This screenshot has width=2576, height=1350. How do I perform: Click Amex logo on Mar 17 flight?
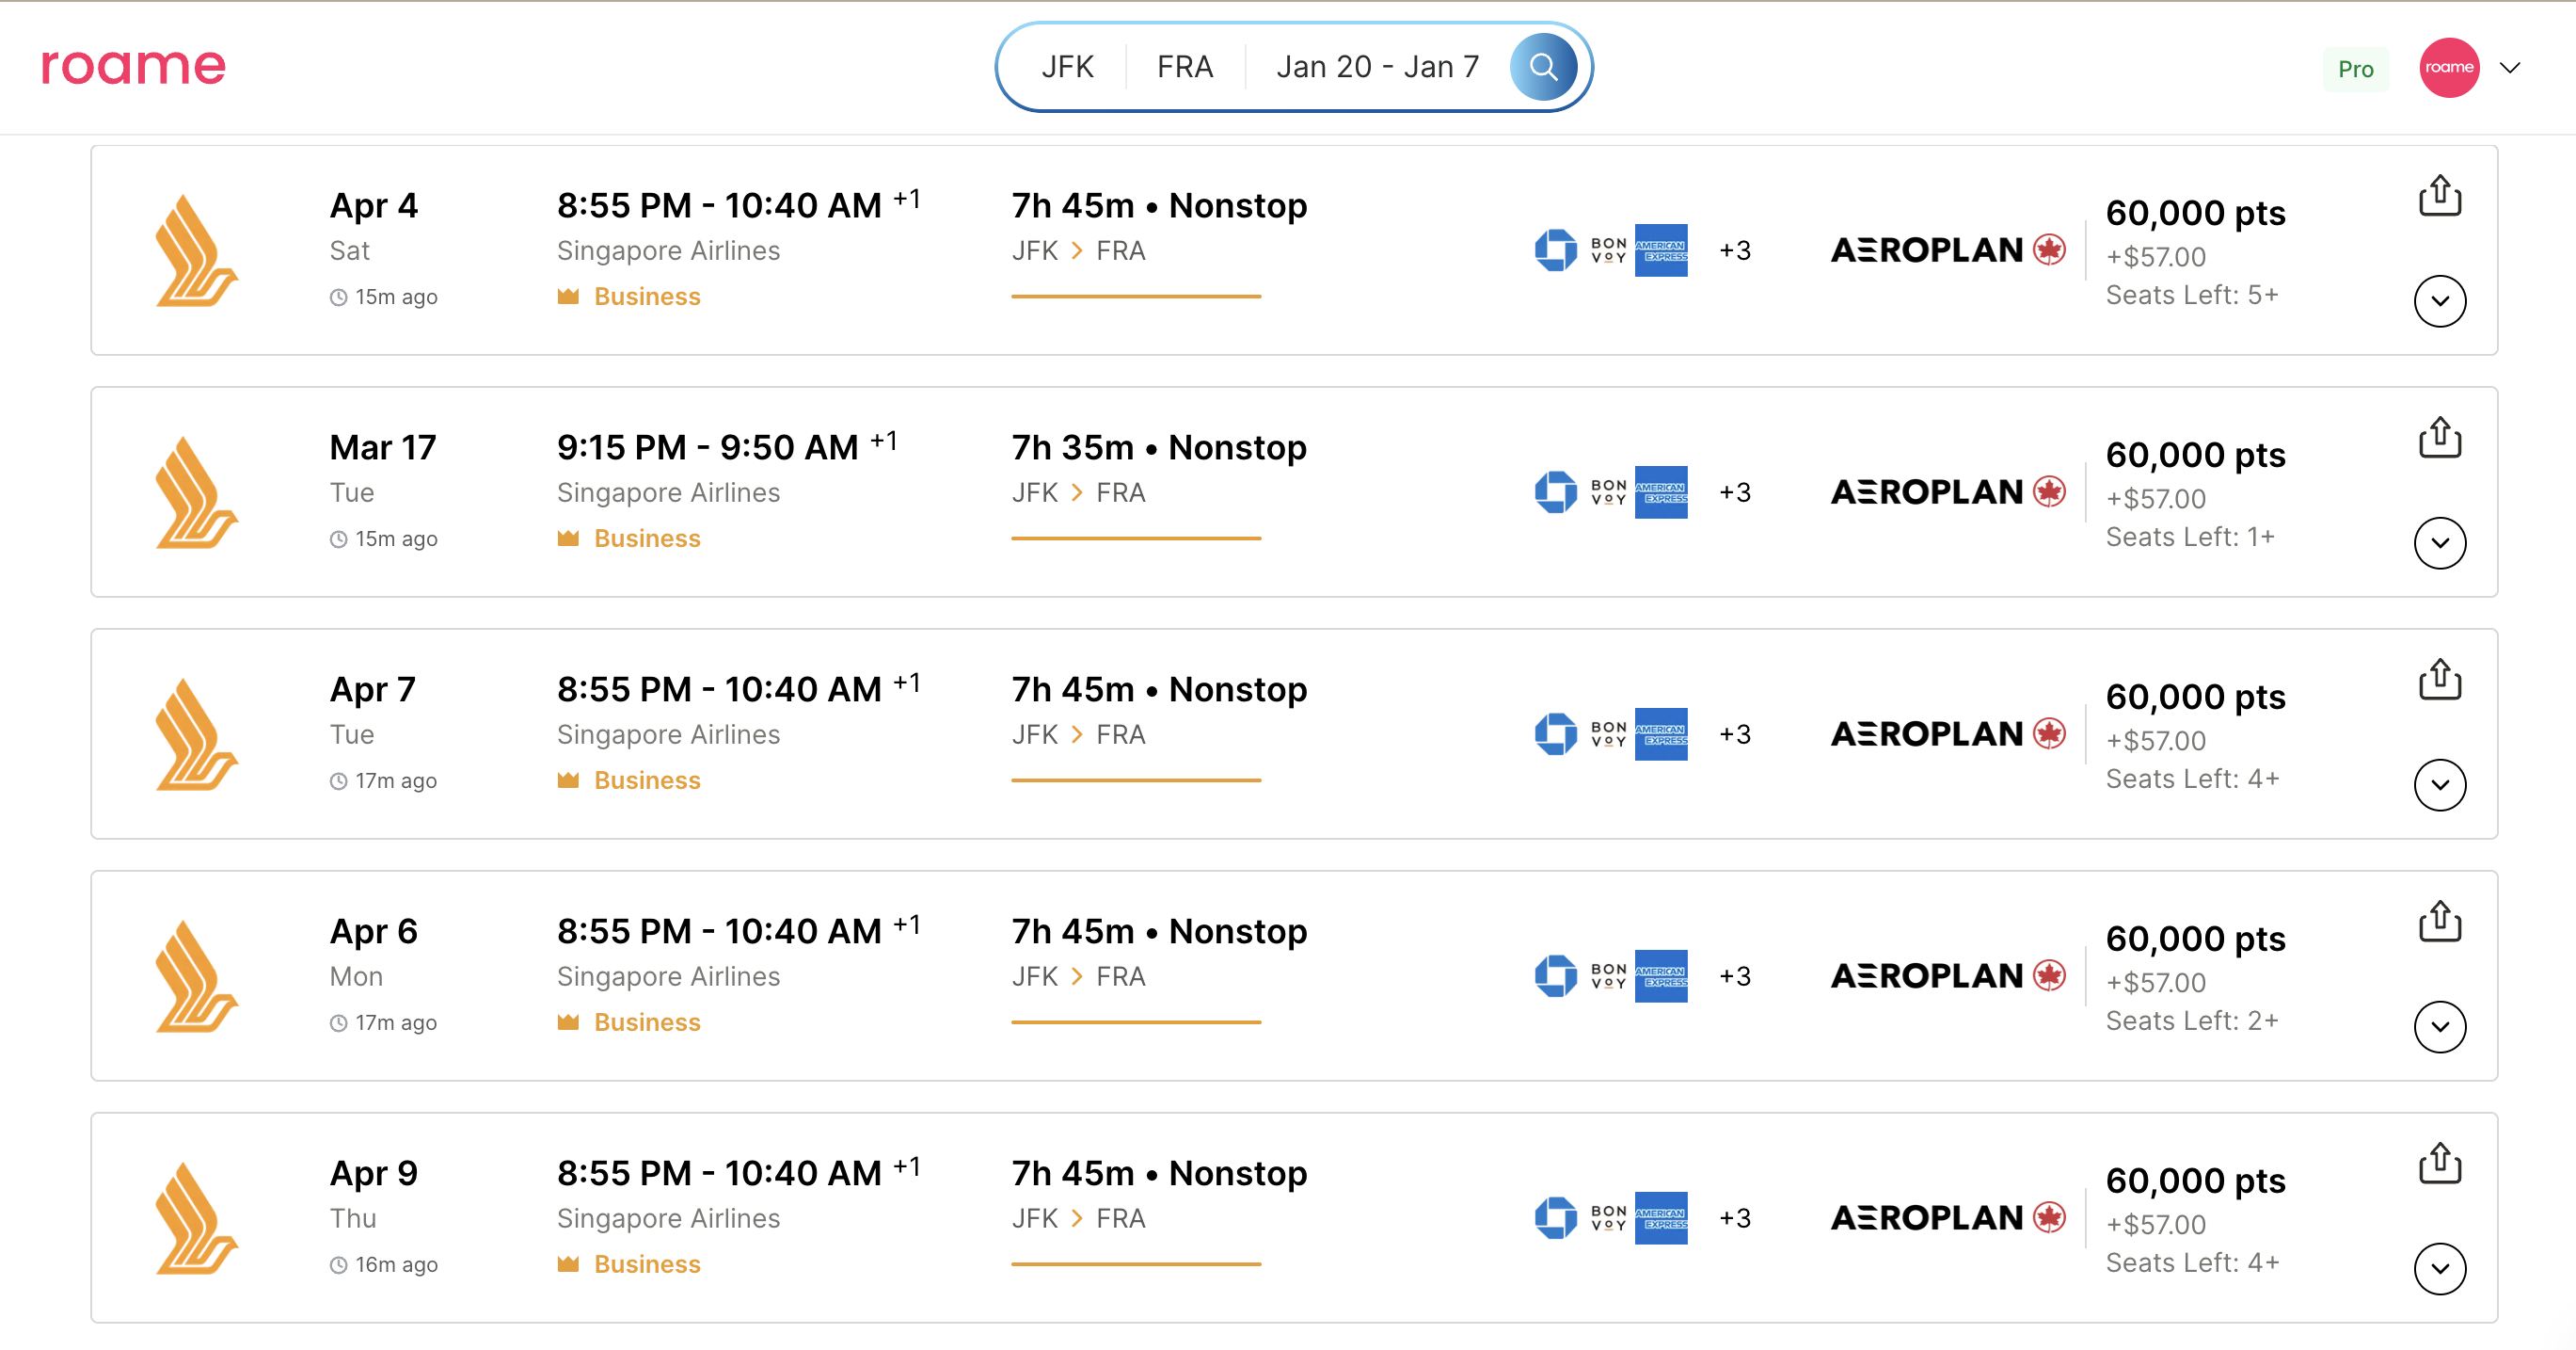click(1660, 492)
